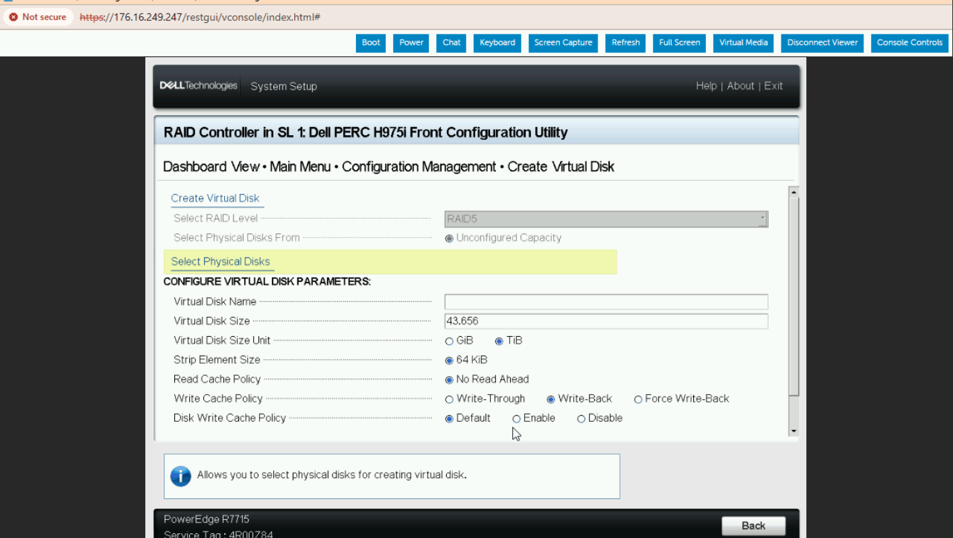Click scrollbar up arrow in form panel
Image resolution: width=953 pixels, height=538 pixels.
click(793, 192)
